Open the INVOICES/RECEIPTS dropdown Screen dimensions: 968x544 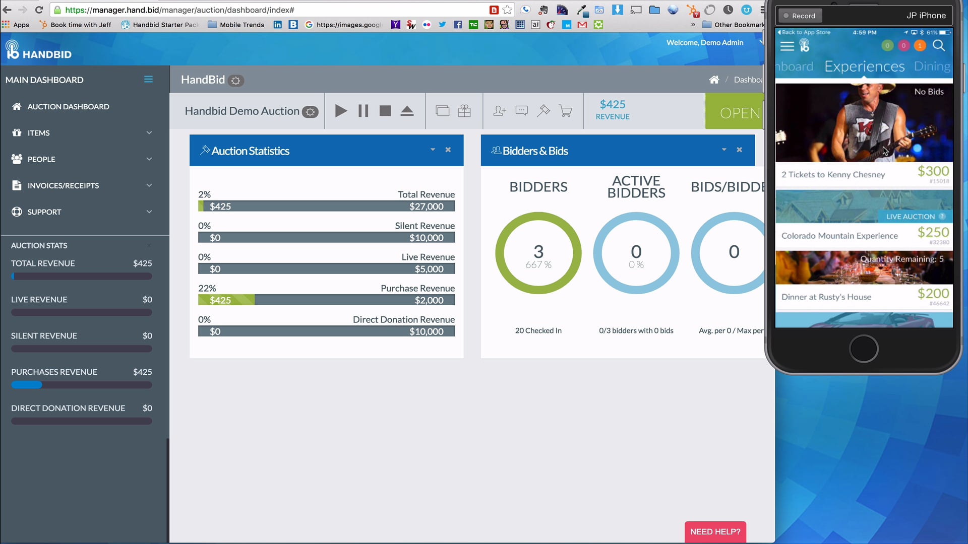pos(149,185)
